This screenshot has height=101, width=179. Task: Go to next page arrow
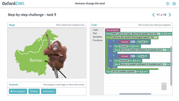(x=170, y=15)
